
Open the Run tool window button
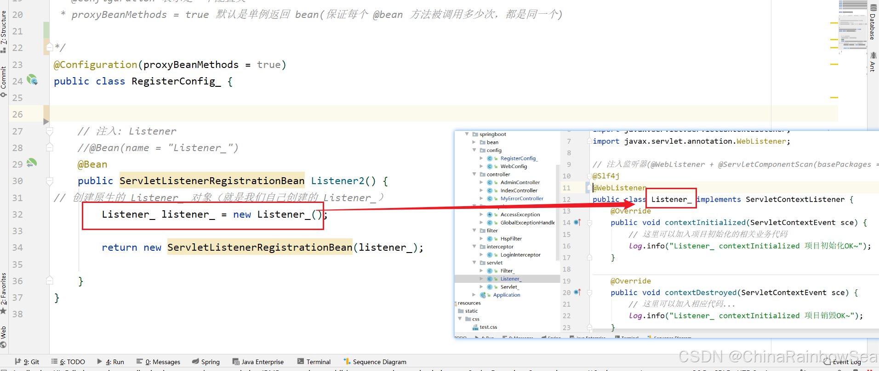[111, 362]
